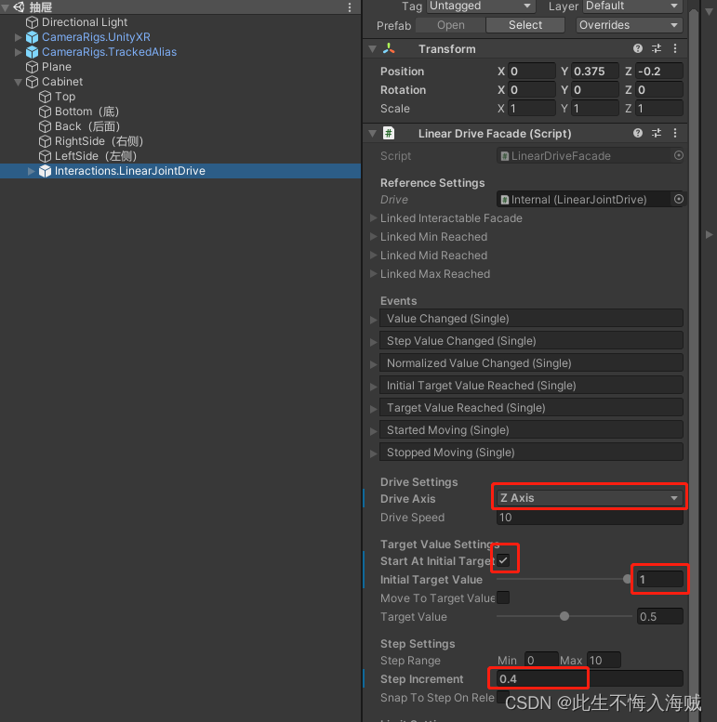Click the Back child cube icon
The image size is (717, 722).
pos(45,126)
